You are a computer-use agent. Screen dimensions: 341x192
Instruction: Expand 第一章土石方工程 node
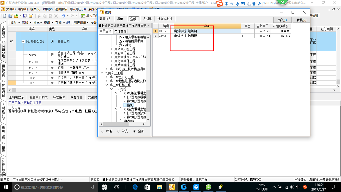[x=107, y=77]
